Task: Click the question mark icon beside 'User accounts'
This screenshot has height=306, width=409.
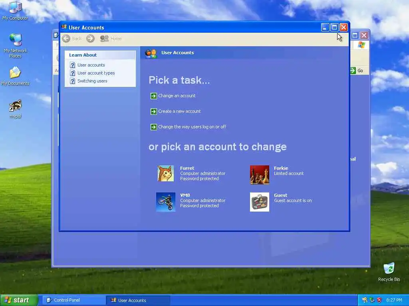Action: 73,65
